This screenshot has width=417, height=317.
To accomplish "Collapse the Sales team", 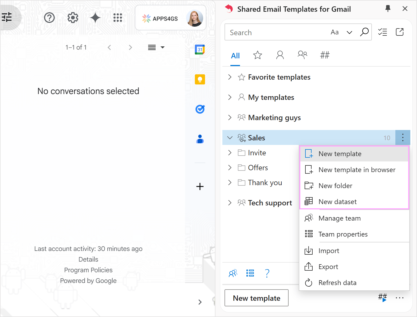I will (x=230, y=138).
